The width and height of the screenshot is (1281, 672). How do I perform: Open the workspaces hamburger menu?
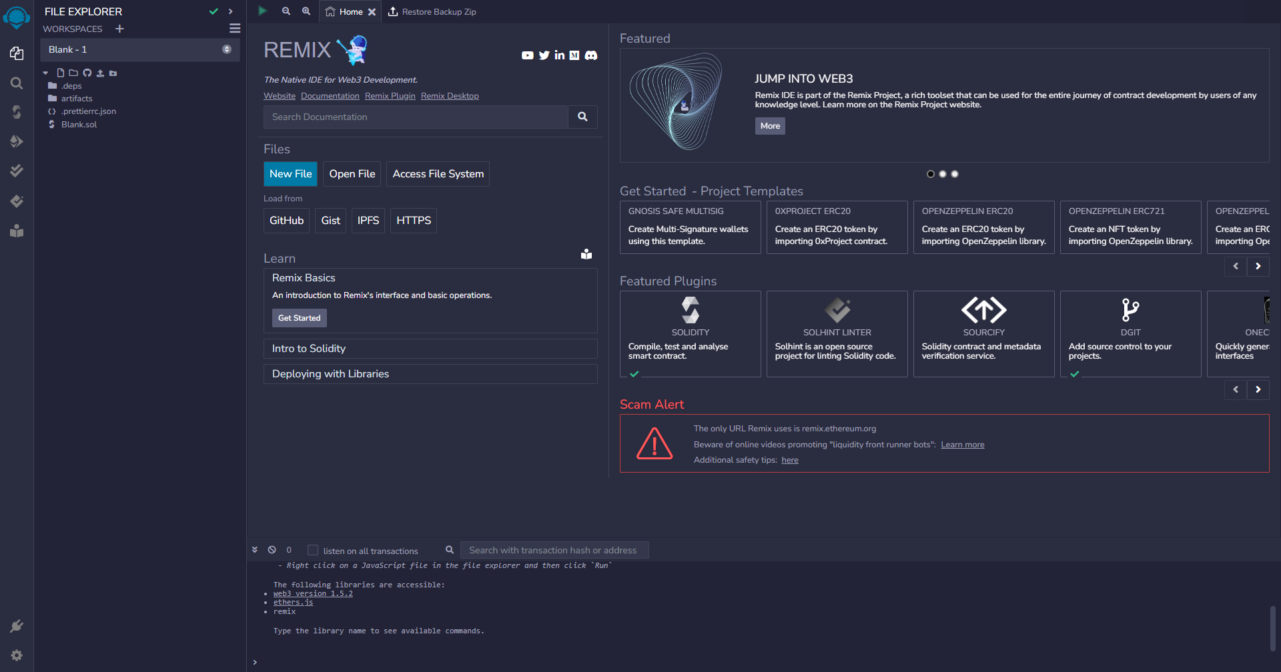[x=235, y=29]
